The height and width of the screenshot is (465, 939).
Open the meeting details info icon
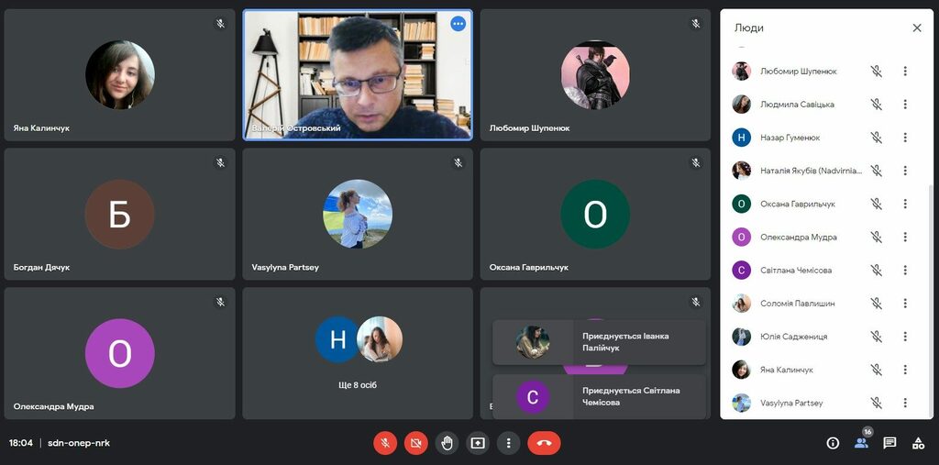pyautogui.click(x=833, y=443)
